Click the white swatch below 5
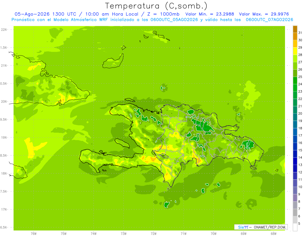Viewport: 307px width, 237px height. [x=295, y=227]
